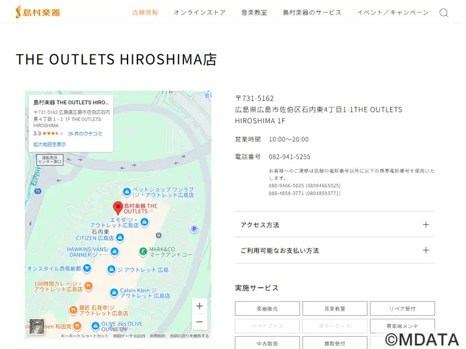Click the 中古取扱 service button
The width and height of the screenshot is (466, 349).
click(267, 343)
